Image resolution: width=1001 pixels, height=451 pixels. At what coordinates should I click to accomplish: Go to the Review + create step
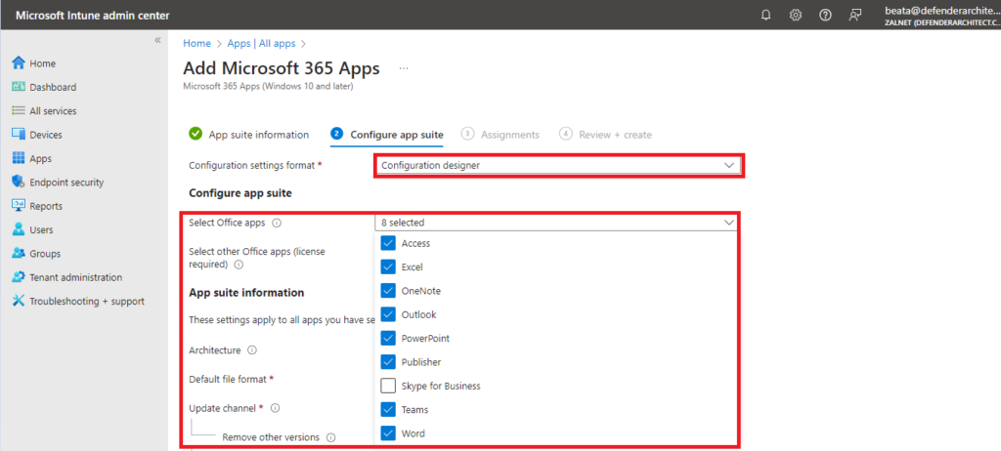605,135
